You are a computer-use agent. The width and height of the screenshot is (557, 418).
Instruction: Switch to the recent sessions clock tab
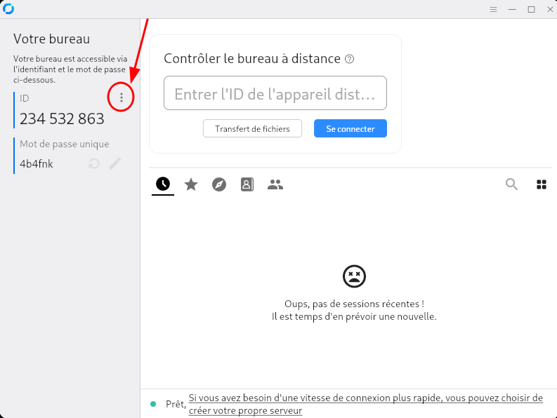(163, 184)
